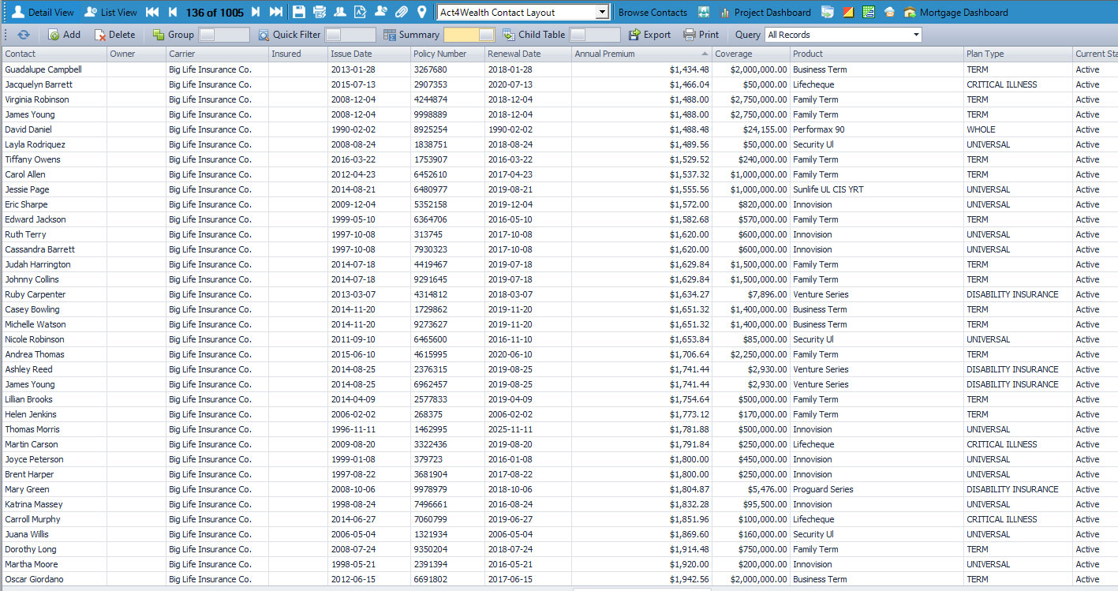Click the red and yellow square icon
This screenshot has height=591, width=1118.
[x=848, y=12]
